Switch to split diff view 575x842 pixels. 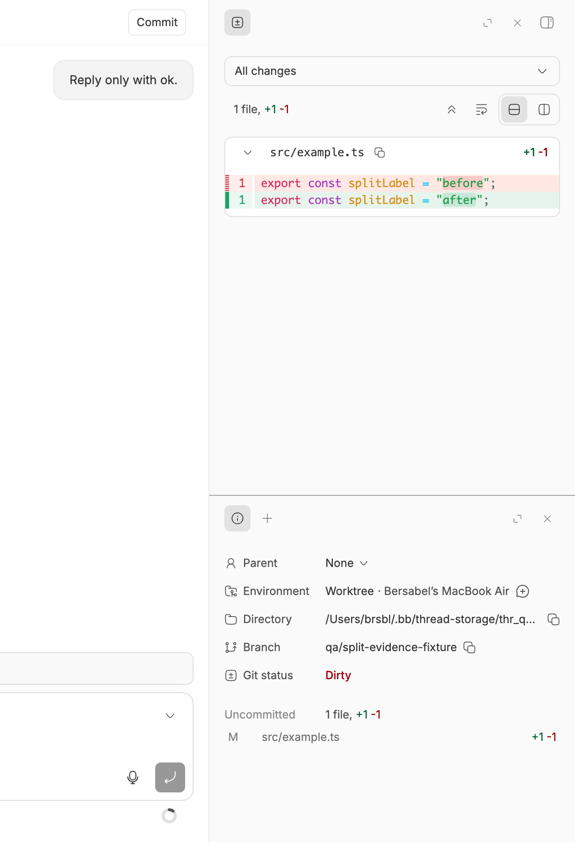tap(544, 109)
